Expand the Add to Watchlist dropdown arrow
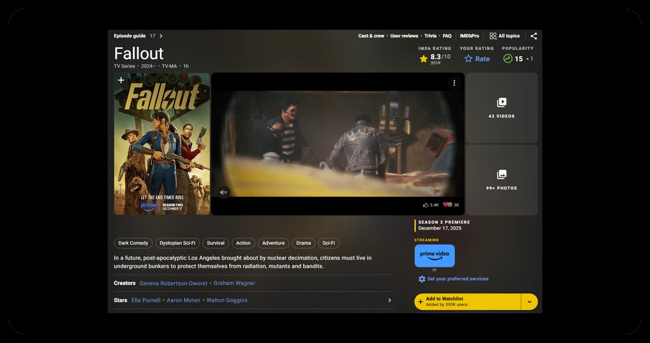Image resolution: width=650 pixels, height=343 pixels. (x=529, y=302)
